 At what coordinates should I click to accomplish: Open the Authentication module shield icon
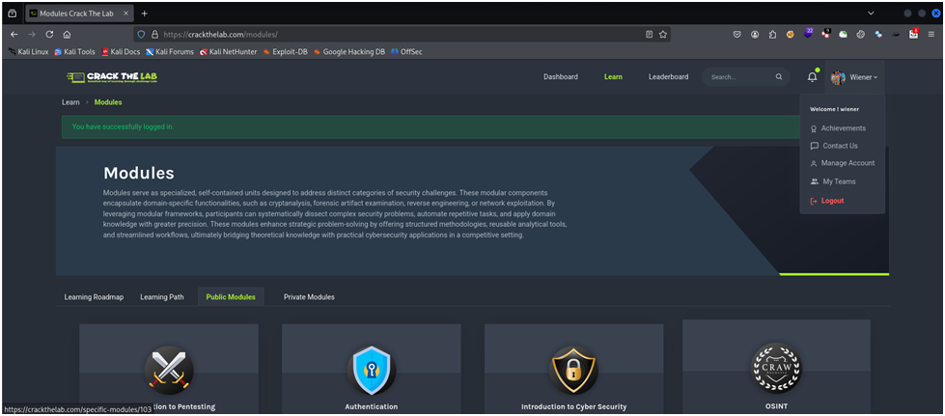point(372,370)
